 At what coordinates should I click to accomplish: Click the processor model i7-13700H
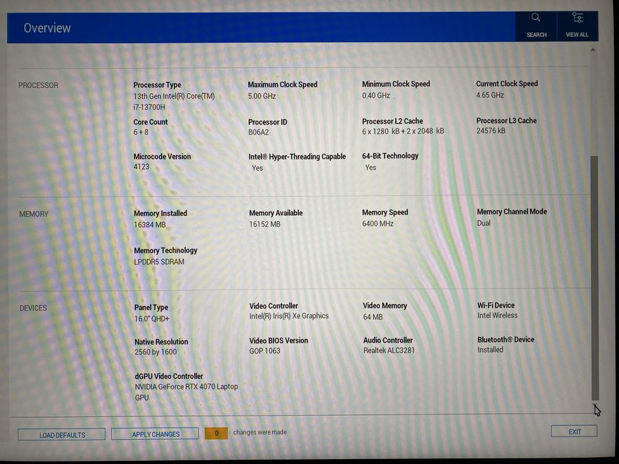coord(149,107)
